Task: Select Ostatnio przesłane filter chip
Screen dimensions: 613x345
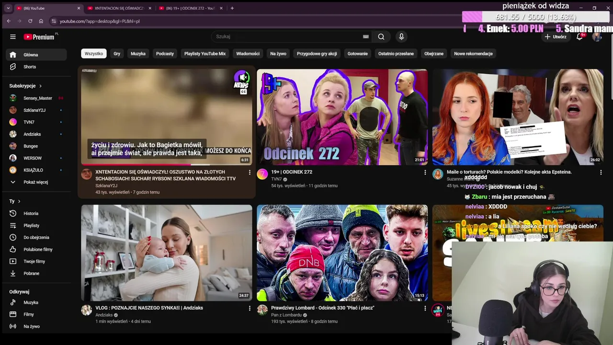Action: click(396, 54)
